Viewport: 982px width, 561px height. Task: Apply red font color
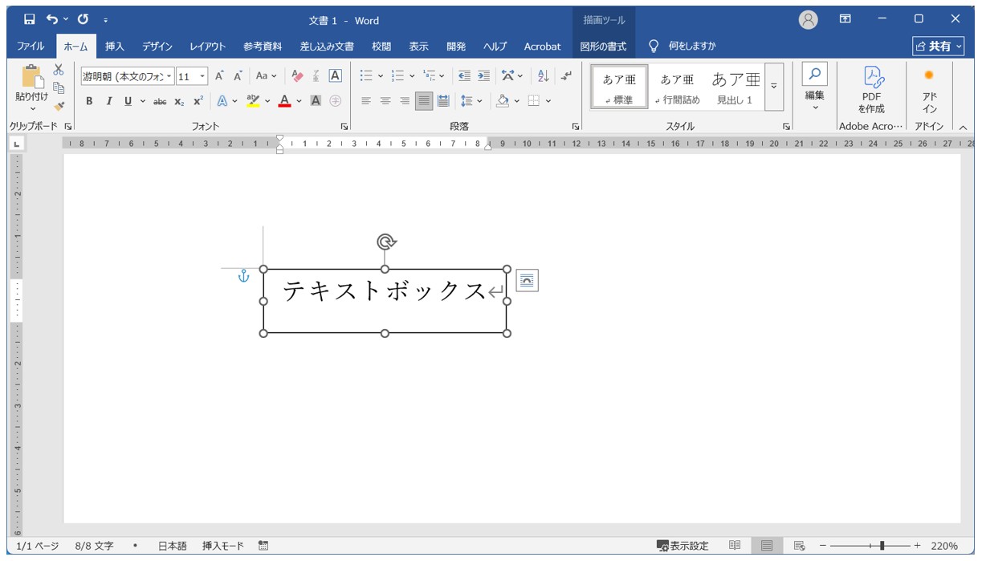(x=283, y=101)
